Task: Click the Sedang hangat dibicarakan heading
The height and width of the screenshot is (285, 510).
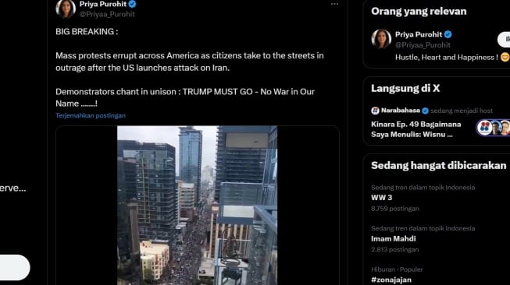Action: pyautogui.click(x=438, y=166)
